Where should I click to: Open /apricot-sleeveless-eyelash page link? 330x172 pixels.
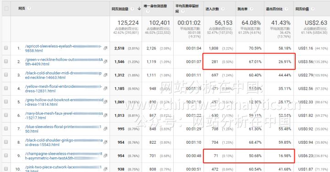pyautogui.click(x=63, y=48)
